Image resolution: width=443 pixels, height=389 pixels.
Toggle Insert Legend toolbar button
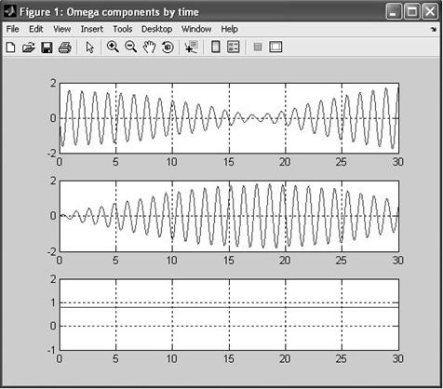tap(234, 47)
